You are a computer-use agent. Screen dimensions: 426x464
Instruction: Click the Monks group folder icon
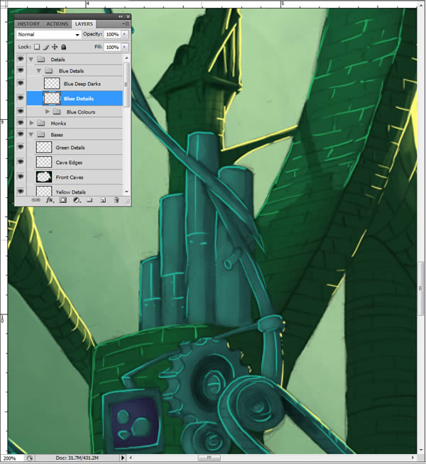(x=41, y=123)
